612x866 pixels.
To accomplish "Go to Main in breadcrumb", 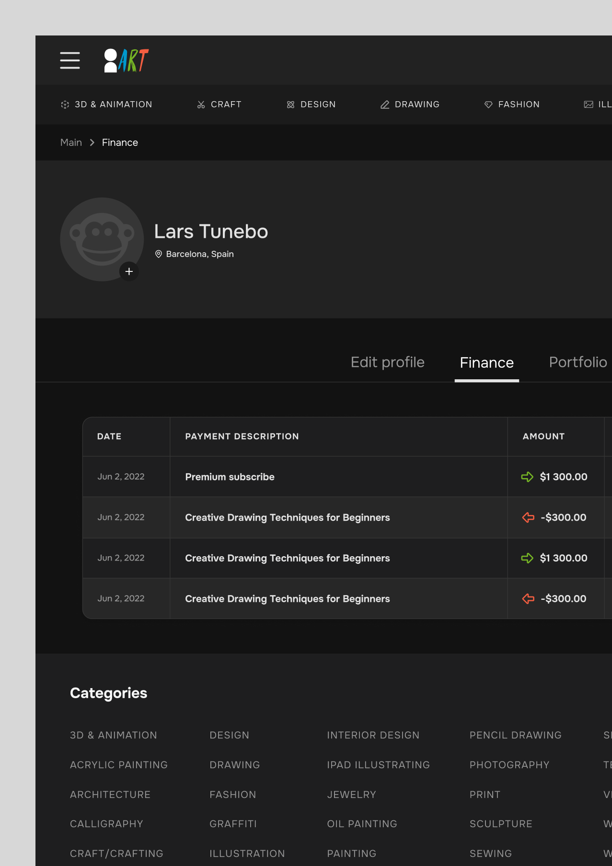I will point(71,142).
